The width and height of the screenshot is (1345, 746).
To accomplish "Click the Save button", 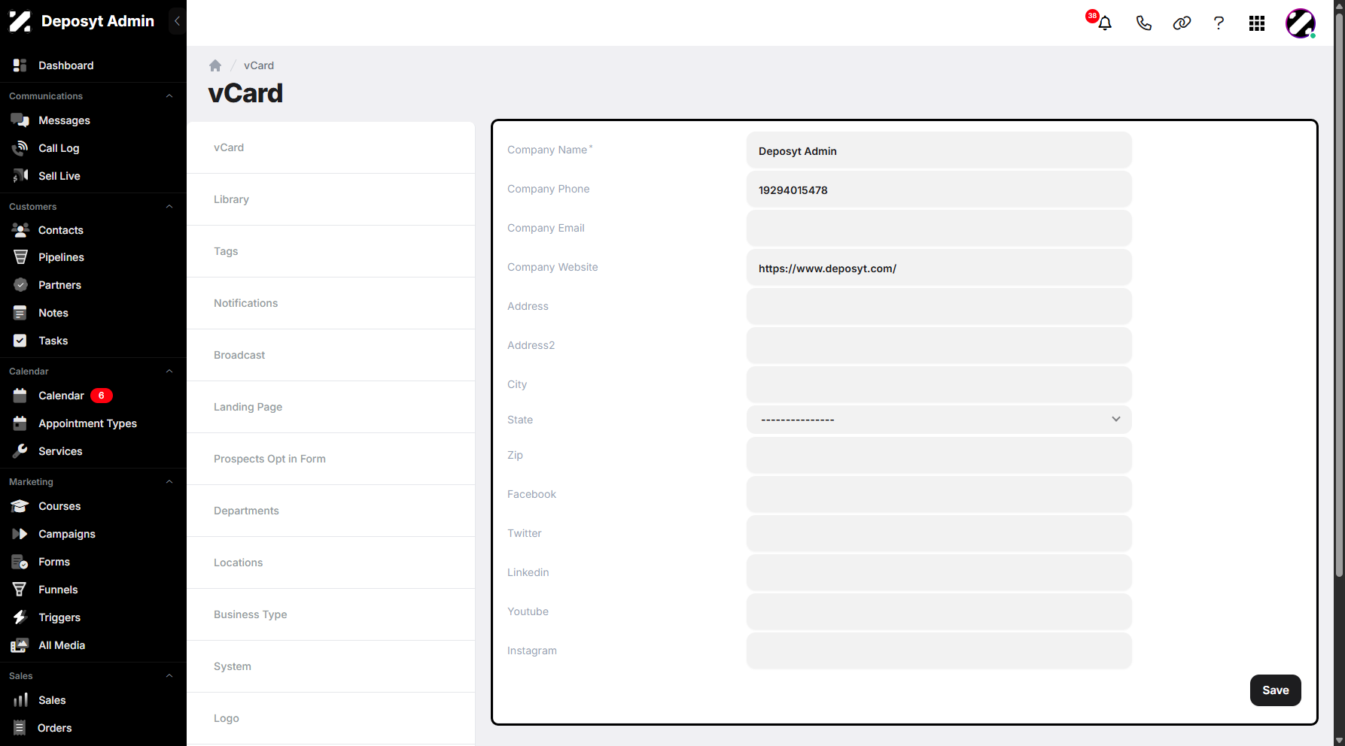I will [x=1275, y=690].
